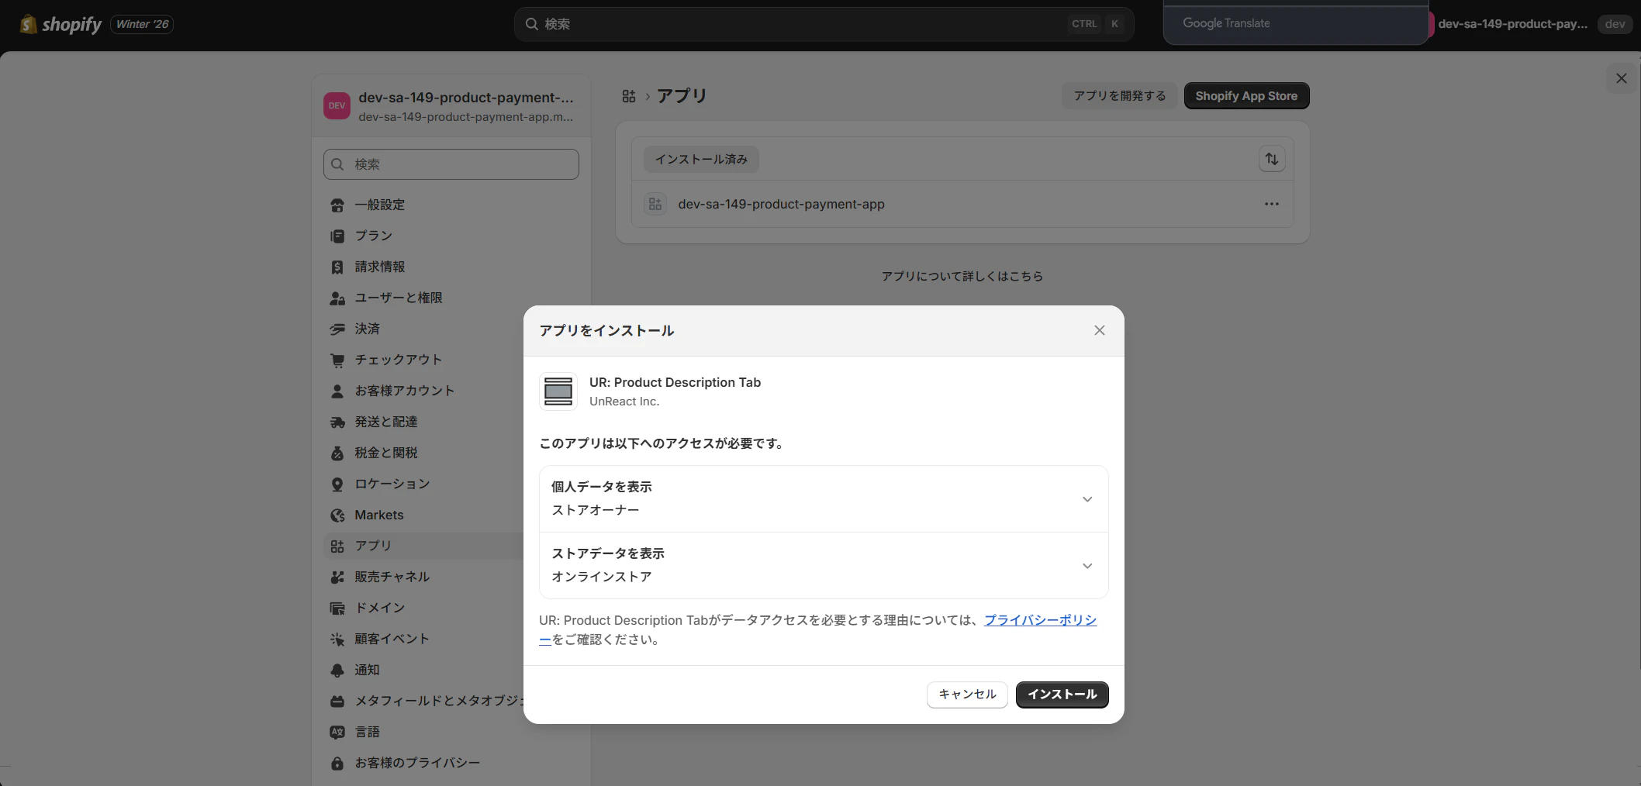
Task: Open アプリ apps grid icon in sidebar
Action: coord(337,546)
